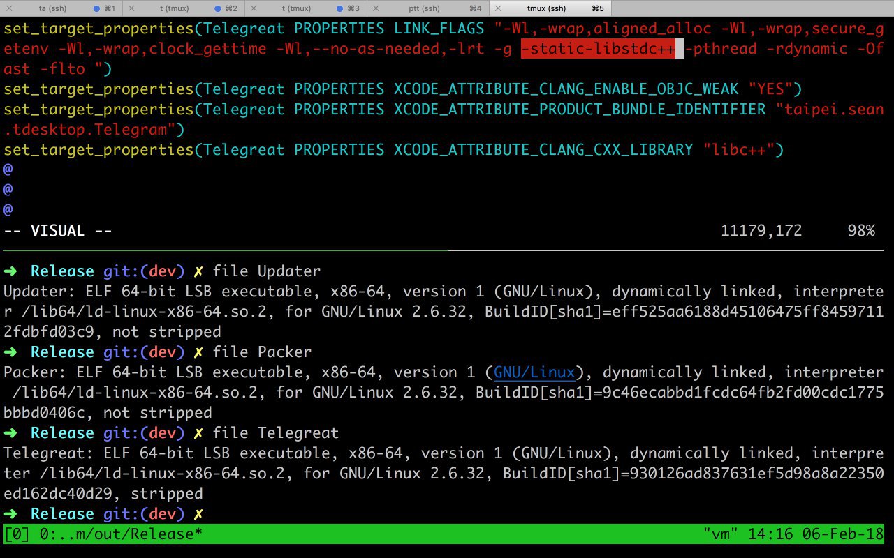Click the yellow ✗ on the file Telegreat line
The image size is (894, 558).
[198, 433]
